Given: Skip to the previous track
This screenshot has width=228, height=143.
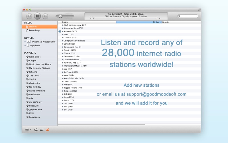Looking at the screenshot, I should (29, 17).
